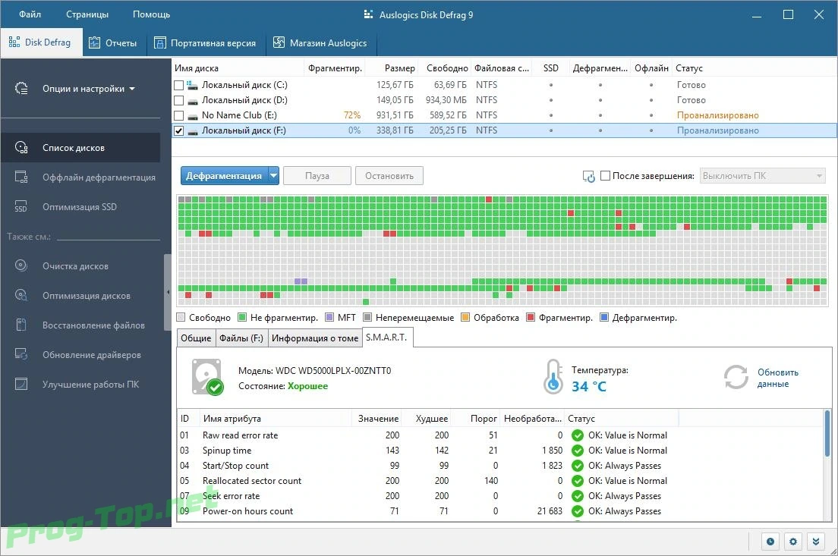838x556 pixels.
Task: Click the refresh arrows icon
Action: (x=736, y=377)
